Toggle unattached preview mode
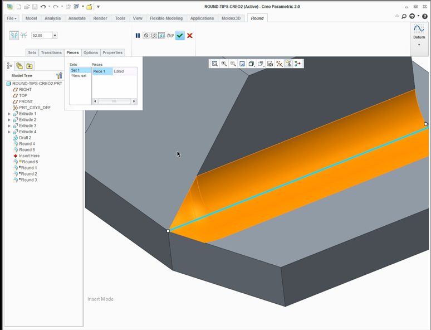This screenshot has width=431, height=330. 154,36
